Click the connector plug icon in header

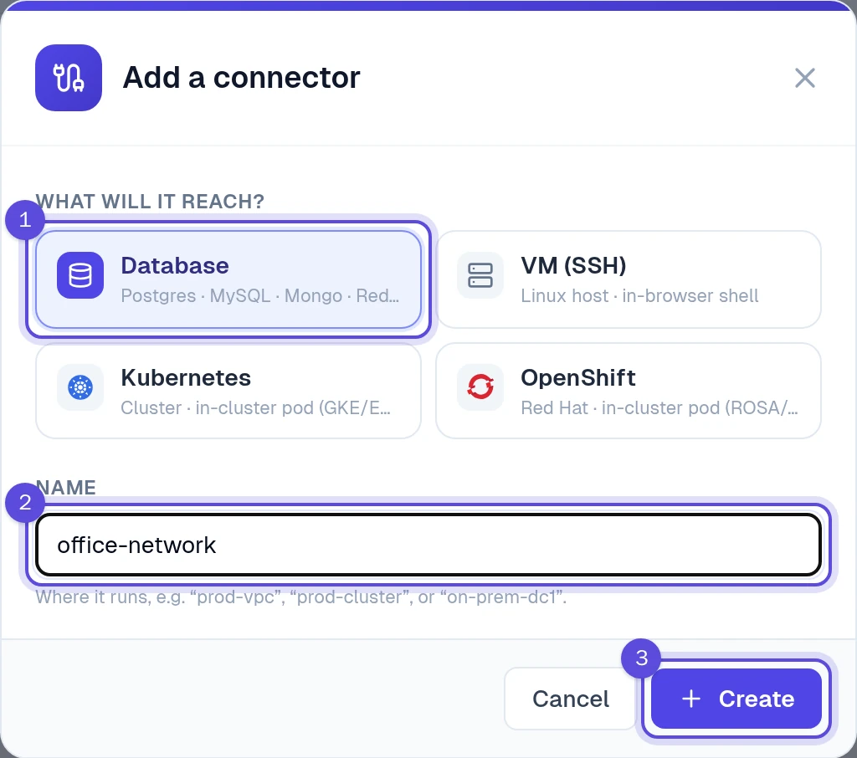click(69, 78)
